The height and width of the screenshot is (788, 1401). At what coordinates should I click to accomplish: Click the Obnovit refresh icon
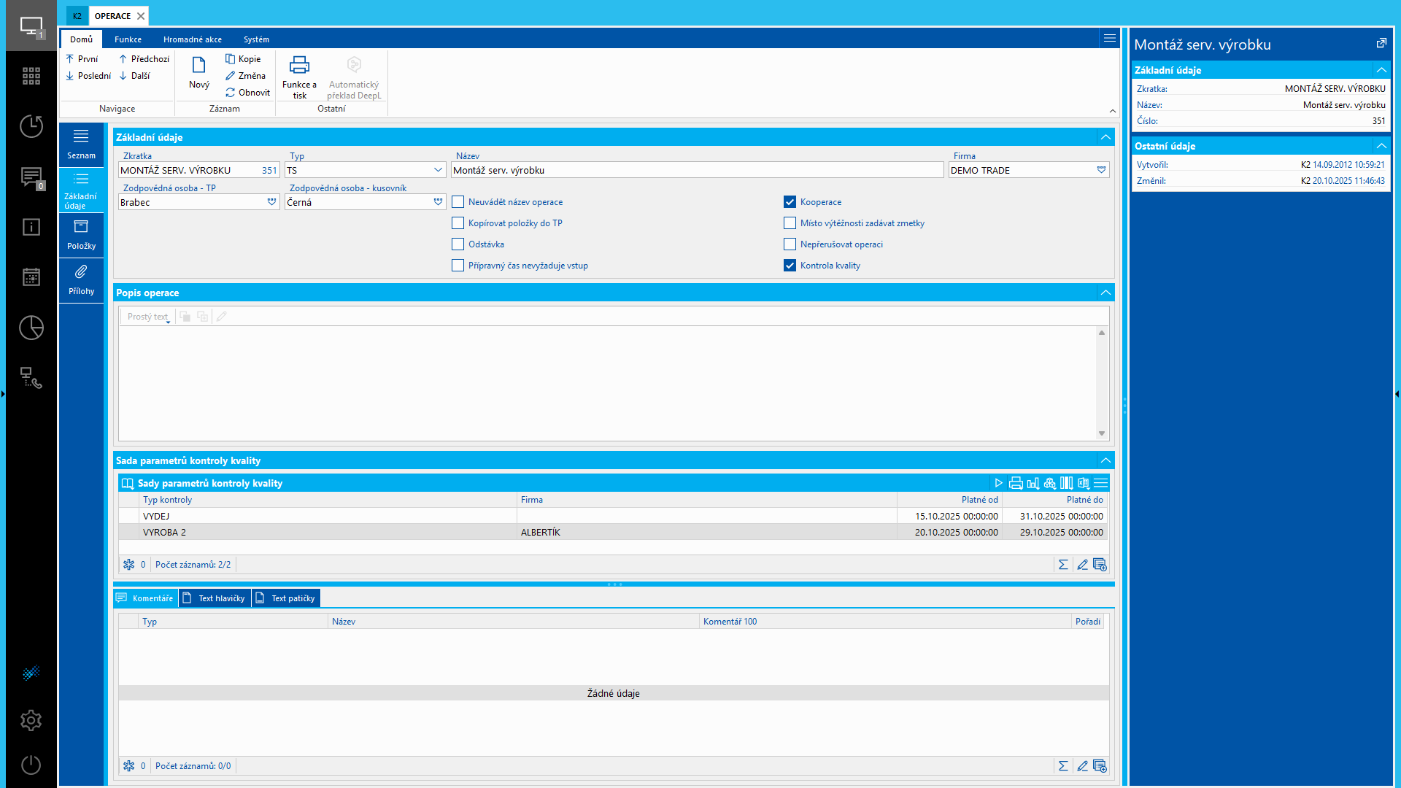(231, 93)
